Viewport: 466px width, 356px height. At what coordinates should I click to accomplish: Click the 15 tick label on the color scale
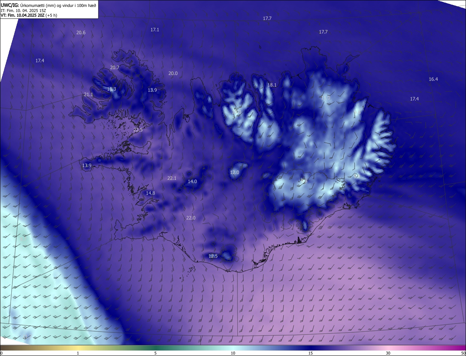click(x=310, y=353)
